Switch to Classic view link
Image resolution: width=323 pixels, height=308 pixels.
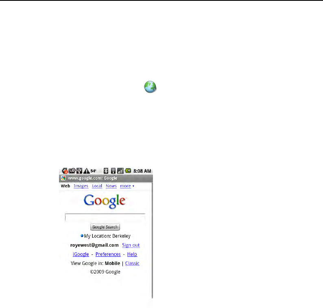pos(132,263)
